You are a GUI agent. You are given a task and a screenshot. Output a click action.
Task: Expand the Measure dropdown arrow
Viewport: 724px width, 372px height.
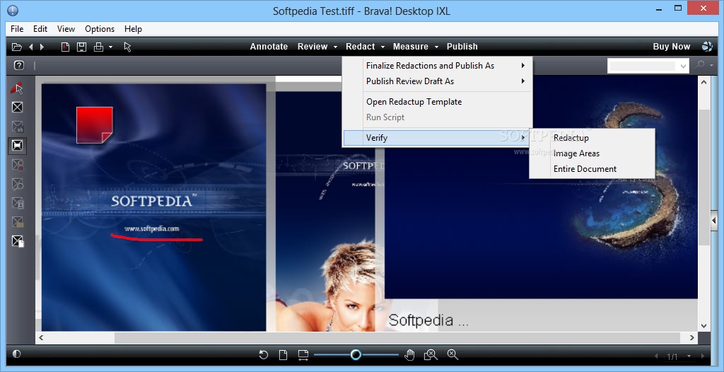click(x=436, y=47)
